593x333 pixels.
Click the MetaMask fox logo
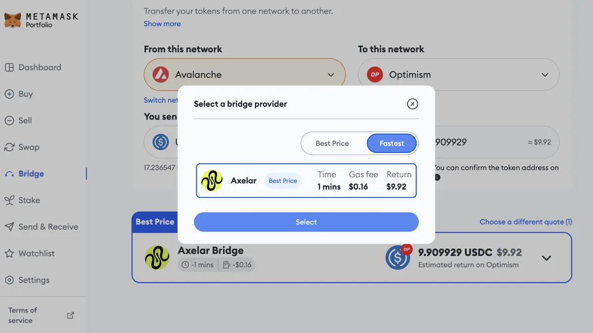click(12, 20)
